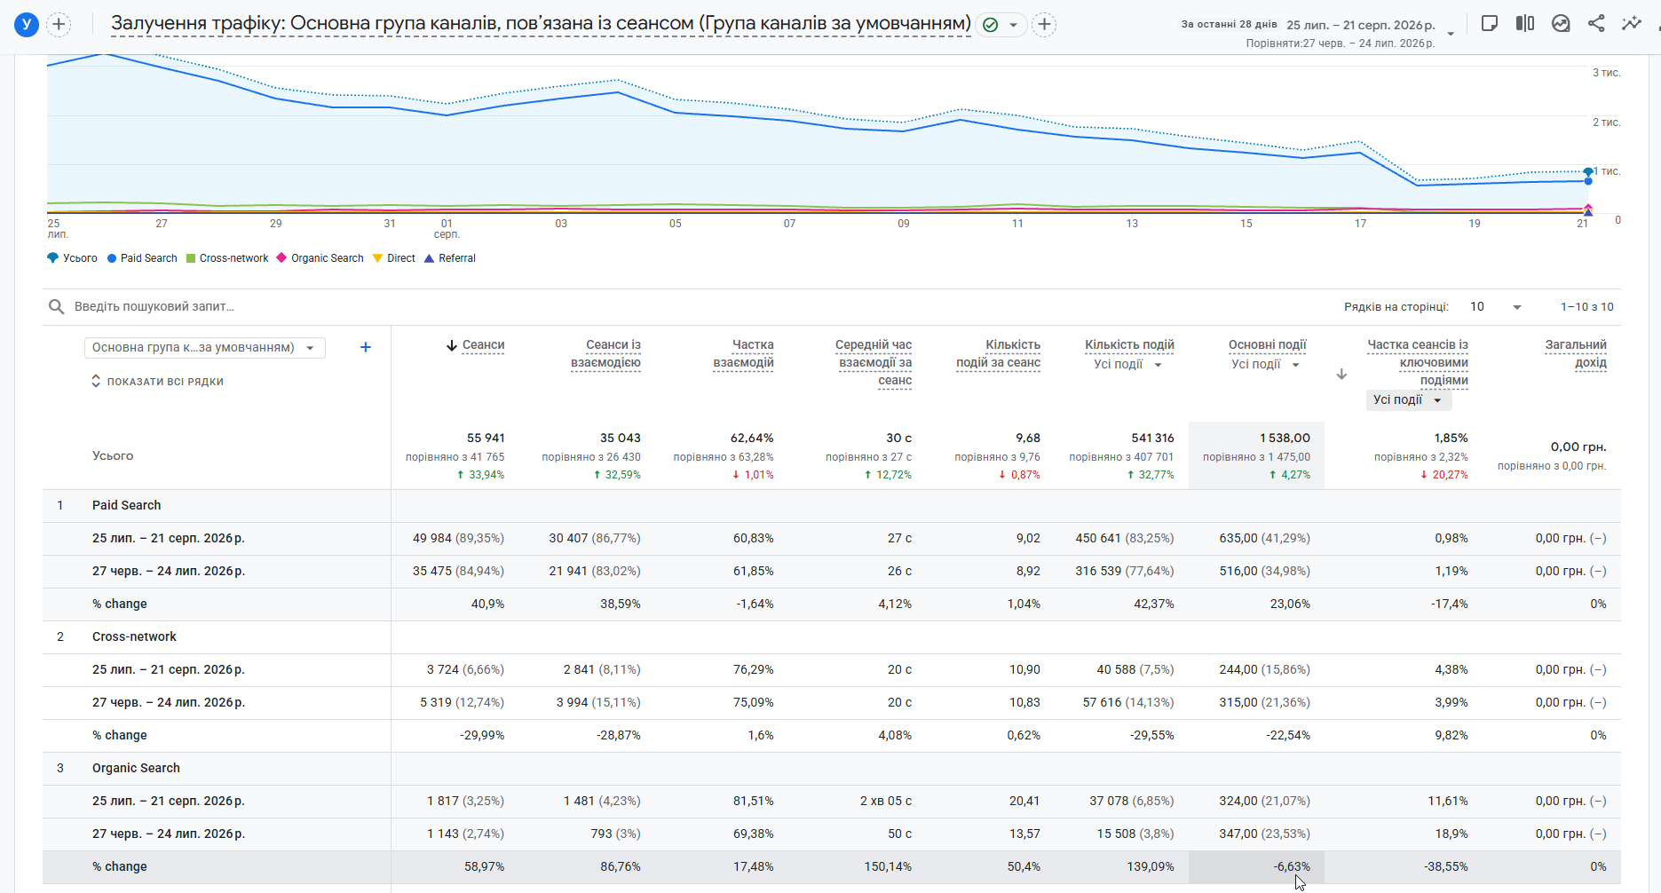Open the customize report chart icon
The image size is (1661, 893).
(1561, 24)
